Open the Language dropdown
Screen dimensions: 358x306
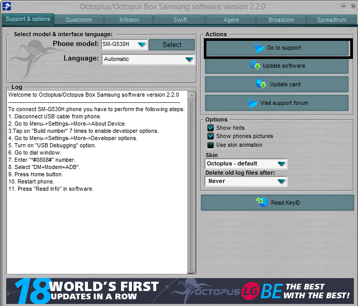148,59
